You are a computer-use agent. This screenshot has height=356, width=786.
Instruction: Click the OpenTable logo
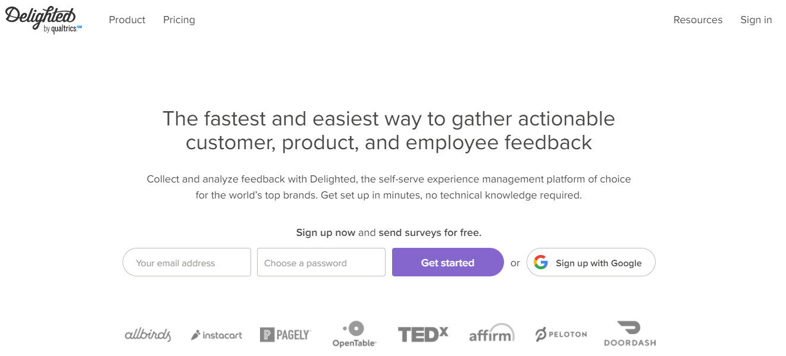(355, 334)
